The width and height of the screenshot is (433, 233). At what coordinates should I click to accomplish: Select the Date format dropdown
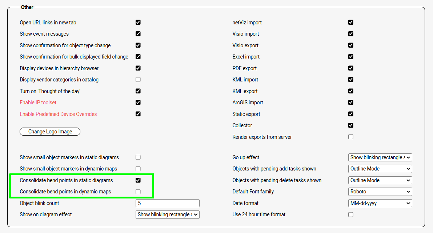click(x=380, y=203)
